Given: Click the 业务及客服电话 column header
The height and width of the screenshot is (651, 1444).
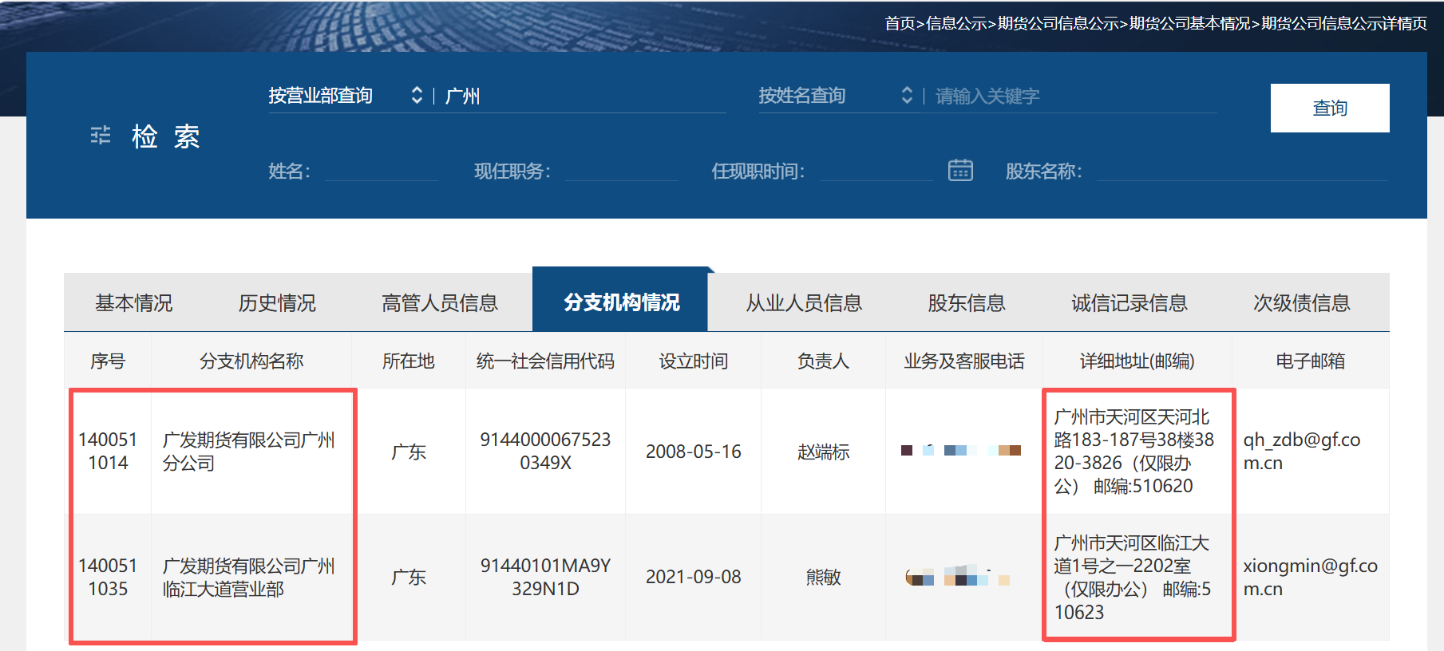Looking at the screenshot, I should [x=964, y=361].
